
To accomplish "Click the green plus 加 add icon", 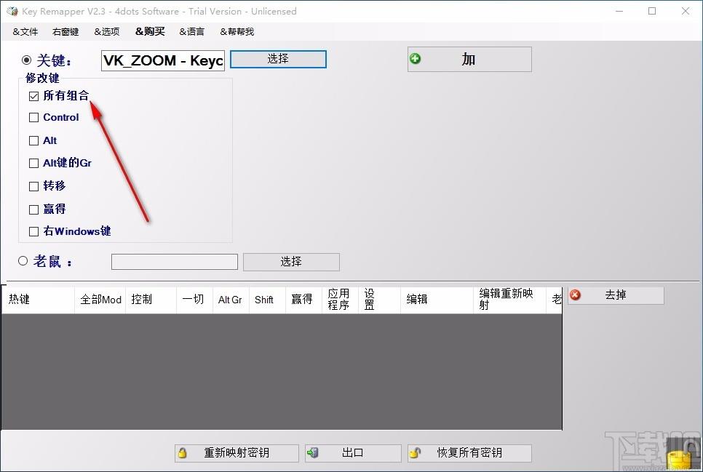I will (x=416, y=59).
